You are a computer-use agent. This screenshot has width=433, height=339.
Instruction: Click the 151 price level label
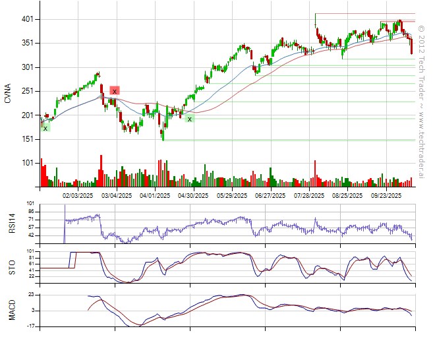pyautogui.click(x=26, y=139)
